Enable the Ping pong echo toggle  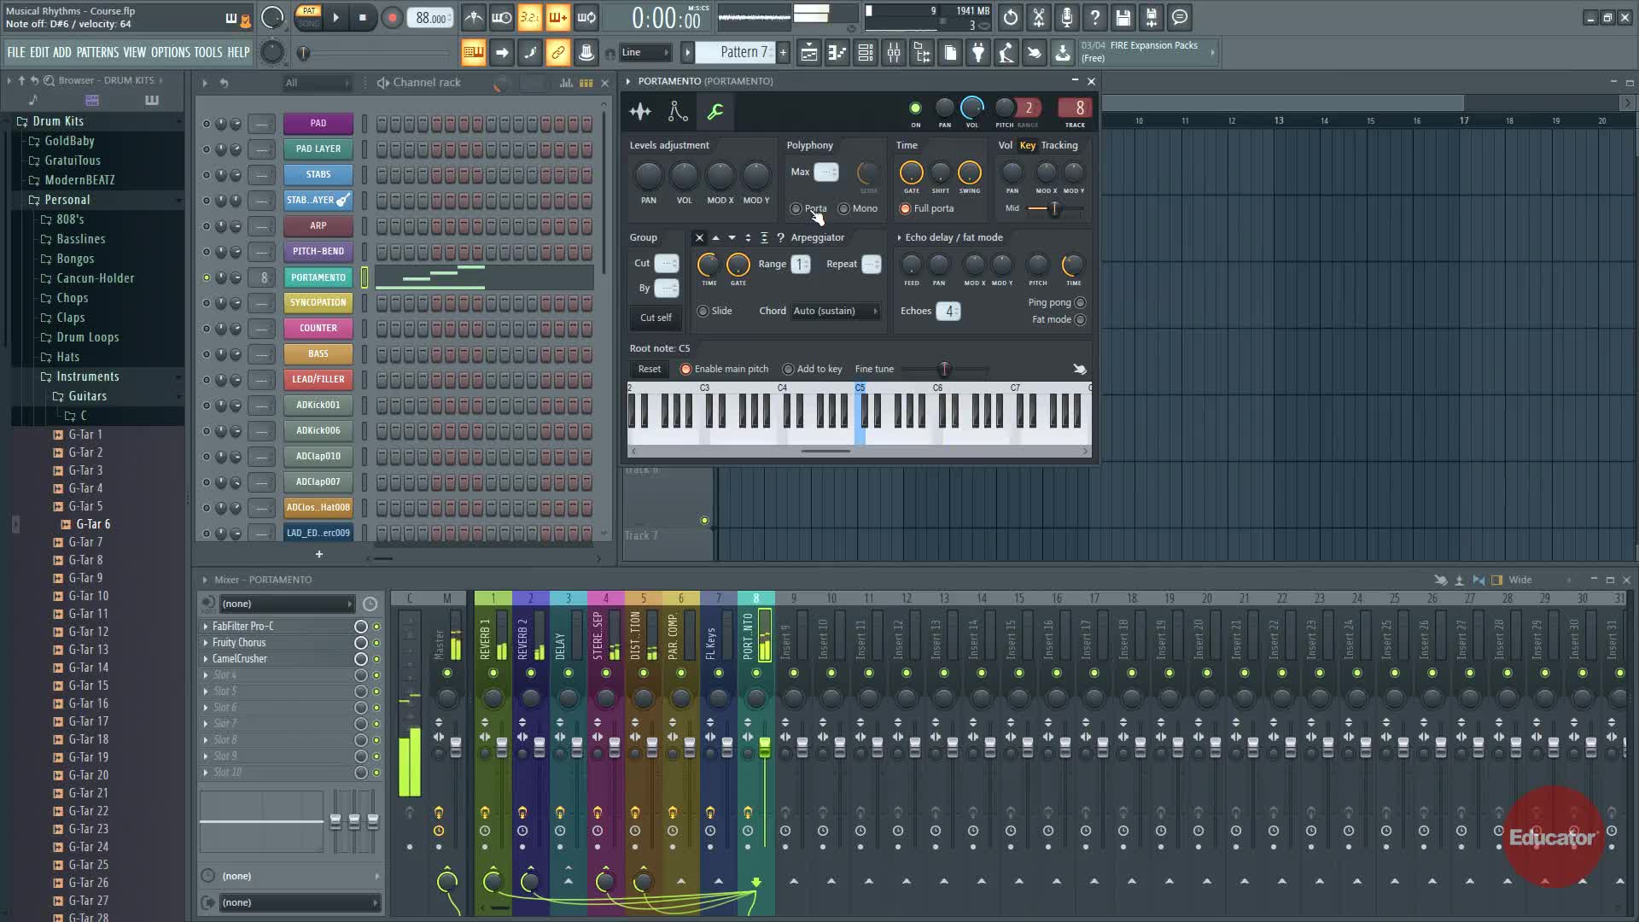1080,303
